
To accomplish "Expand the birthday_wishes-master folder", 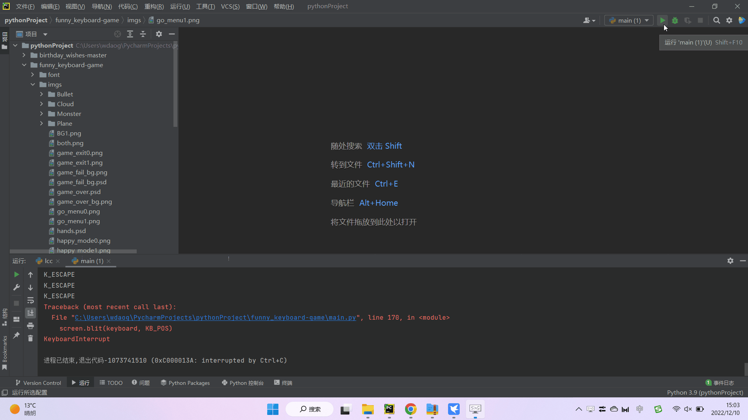I will [24, 55].
